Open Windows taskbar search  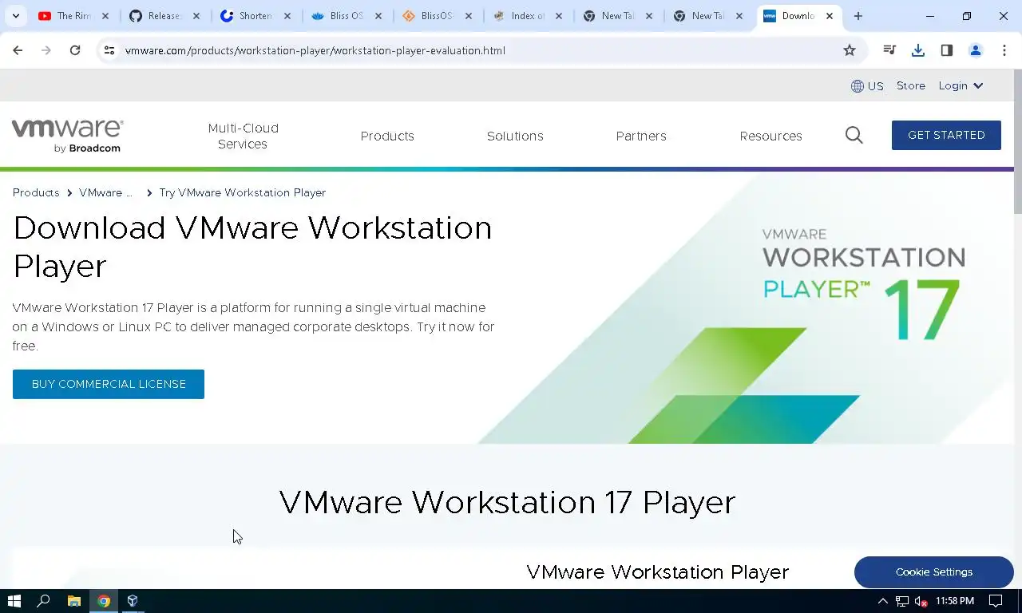tap(44, 601)
